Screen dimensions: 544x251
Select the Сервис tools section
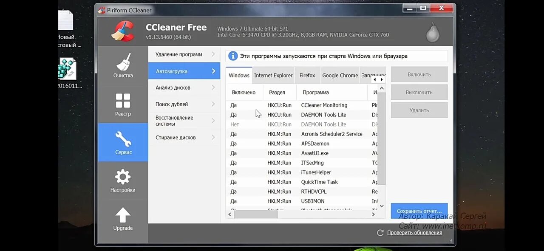[123, 142]
